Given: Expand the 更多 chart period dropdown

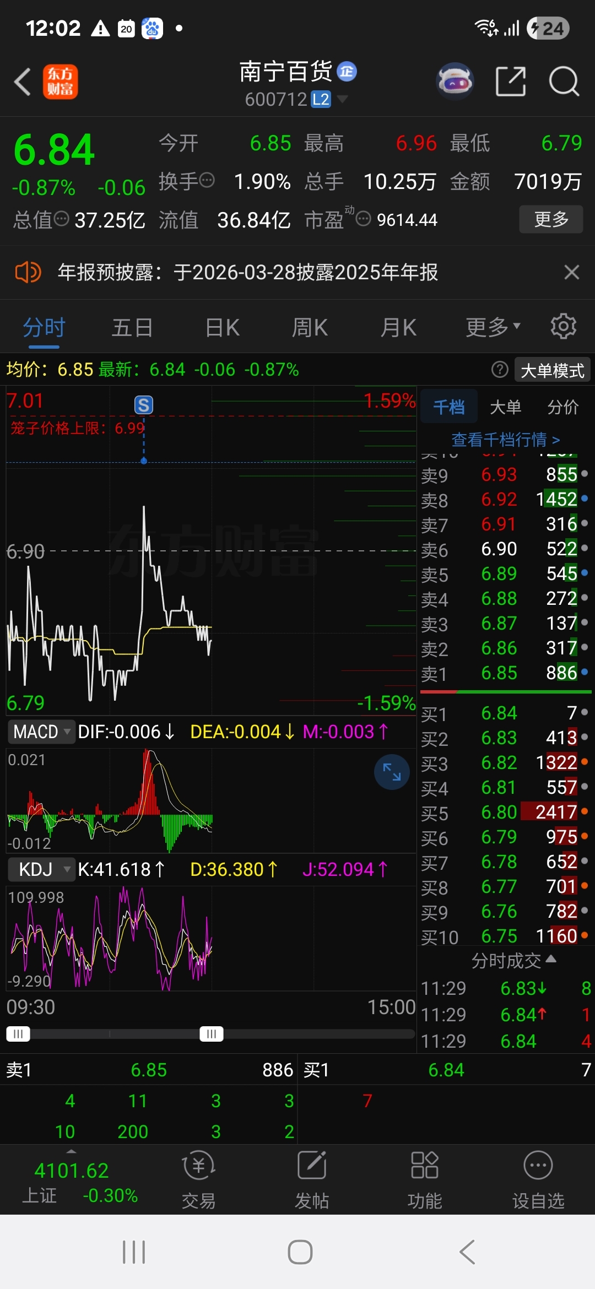Looking at the screenshot, I should [x=493, y=328].
